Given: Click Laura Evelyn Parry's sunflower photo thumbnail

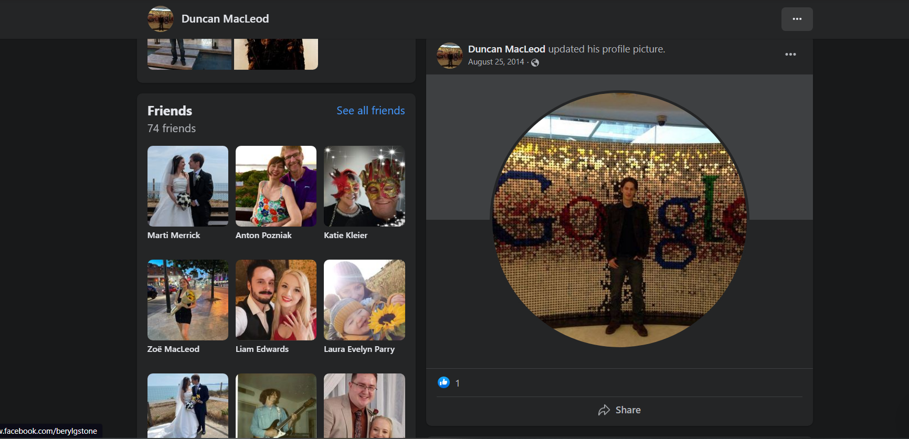Looking at the screenshot, I should point(364,300).
